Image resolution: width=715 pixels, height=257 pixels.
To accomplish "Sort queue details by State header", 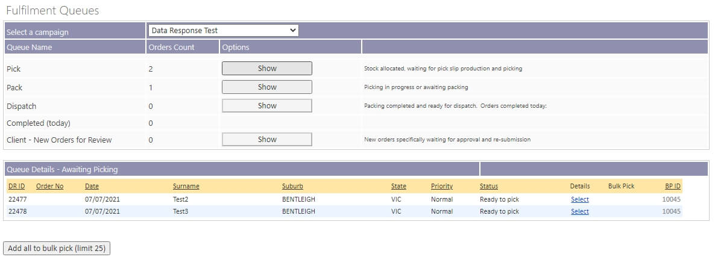I will coord(398,186).
